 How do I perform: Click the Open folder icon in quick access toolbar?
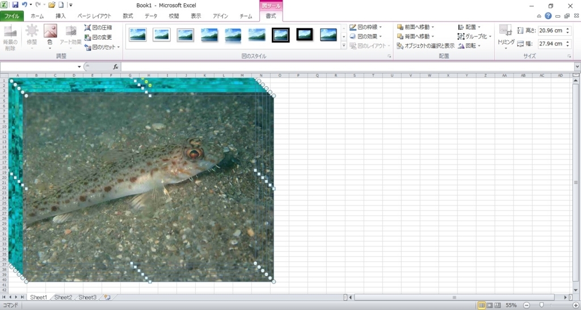pos(52,5)
